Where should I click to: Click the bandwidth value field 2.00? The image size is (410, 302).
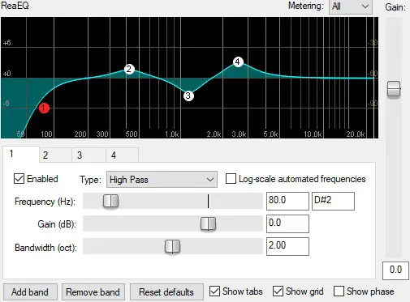287,246
